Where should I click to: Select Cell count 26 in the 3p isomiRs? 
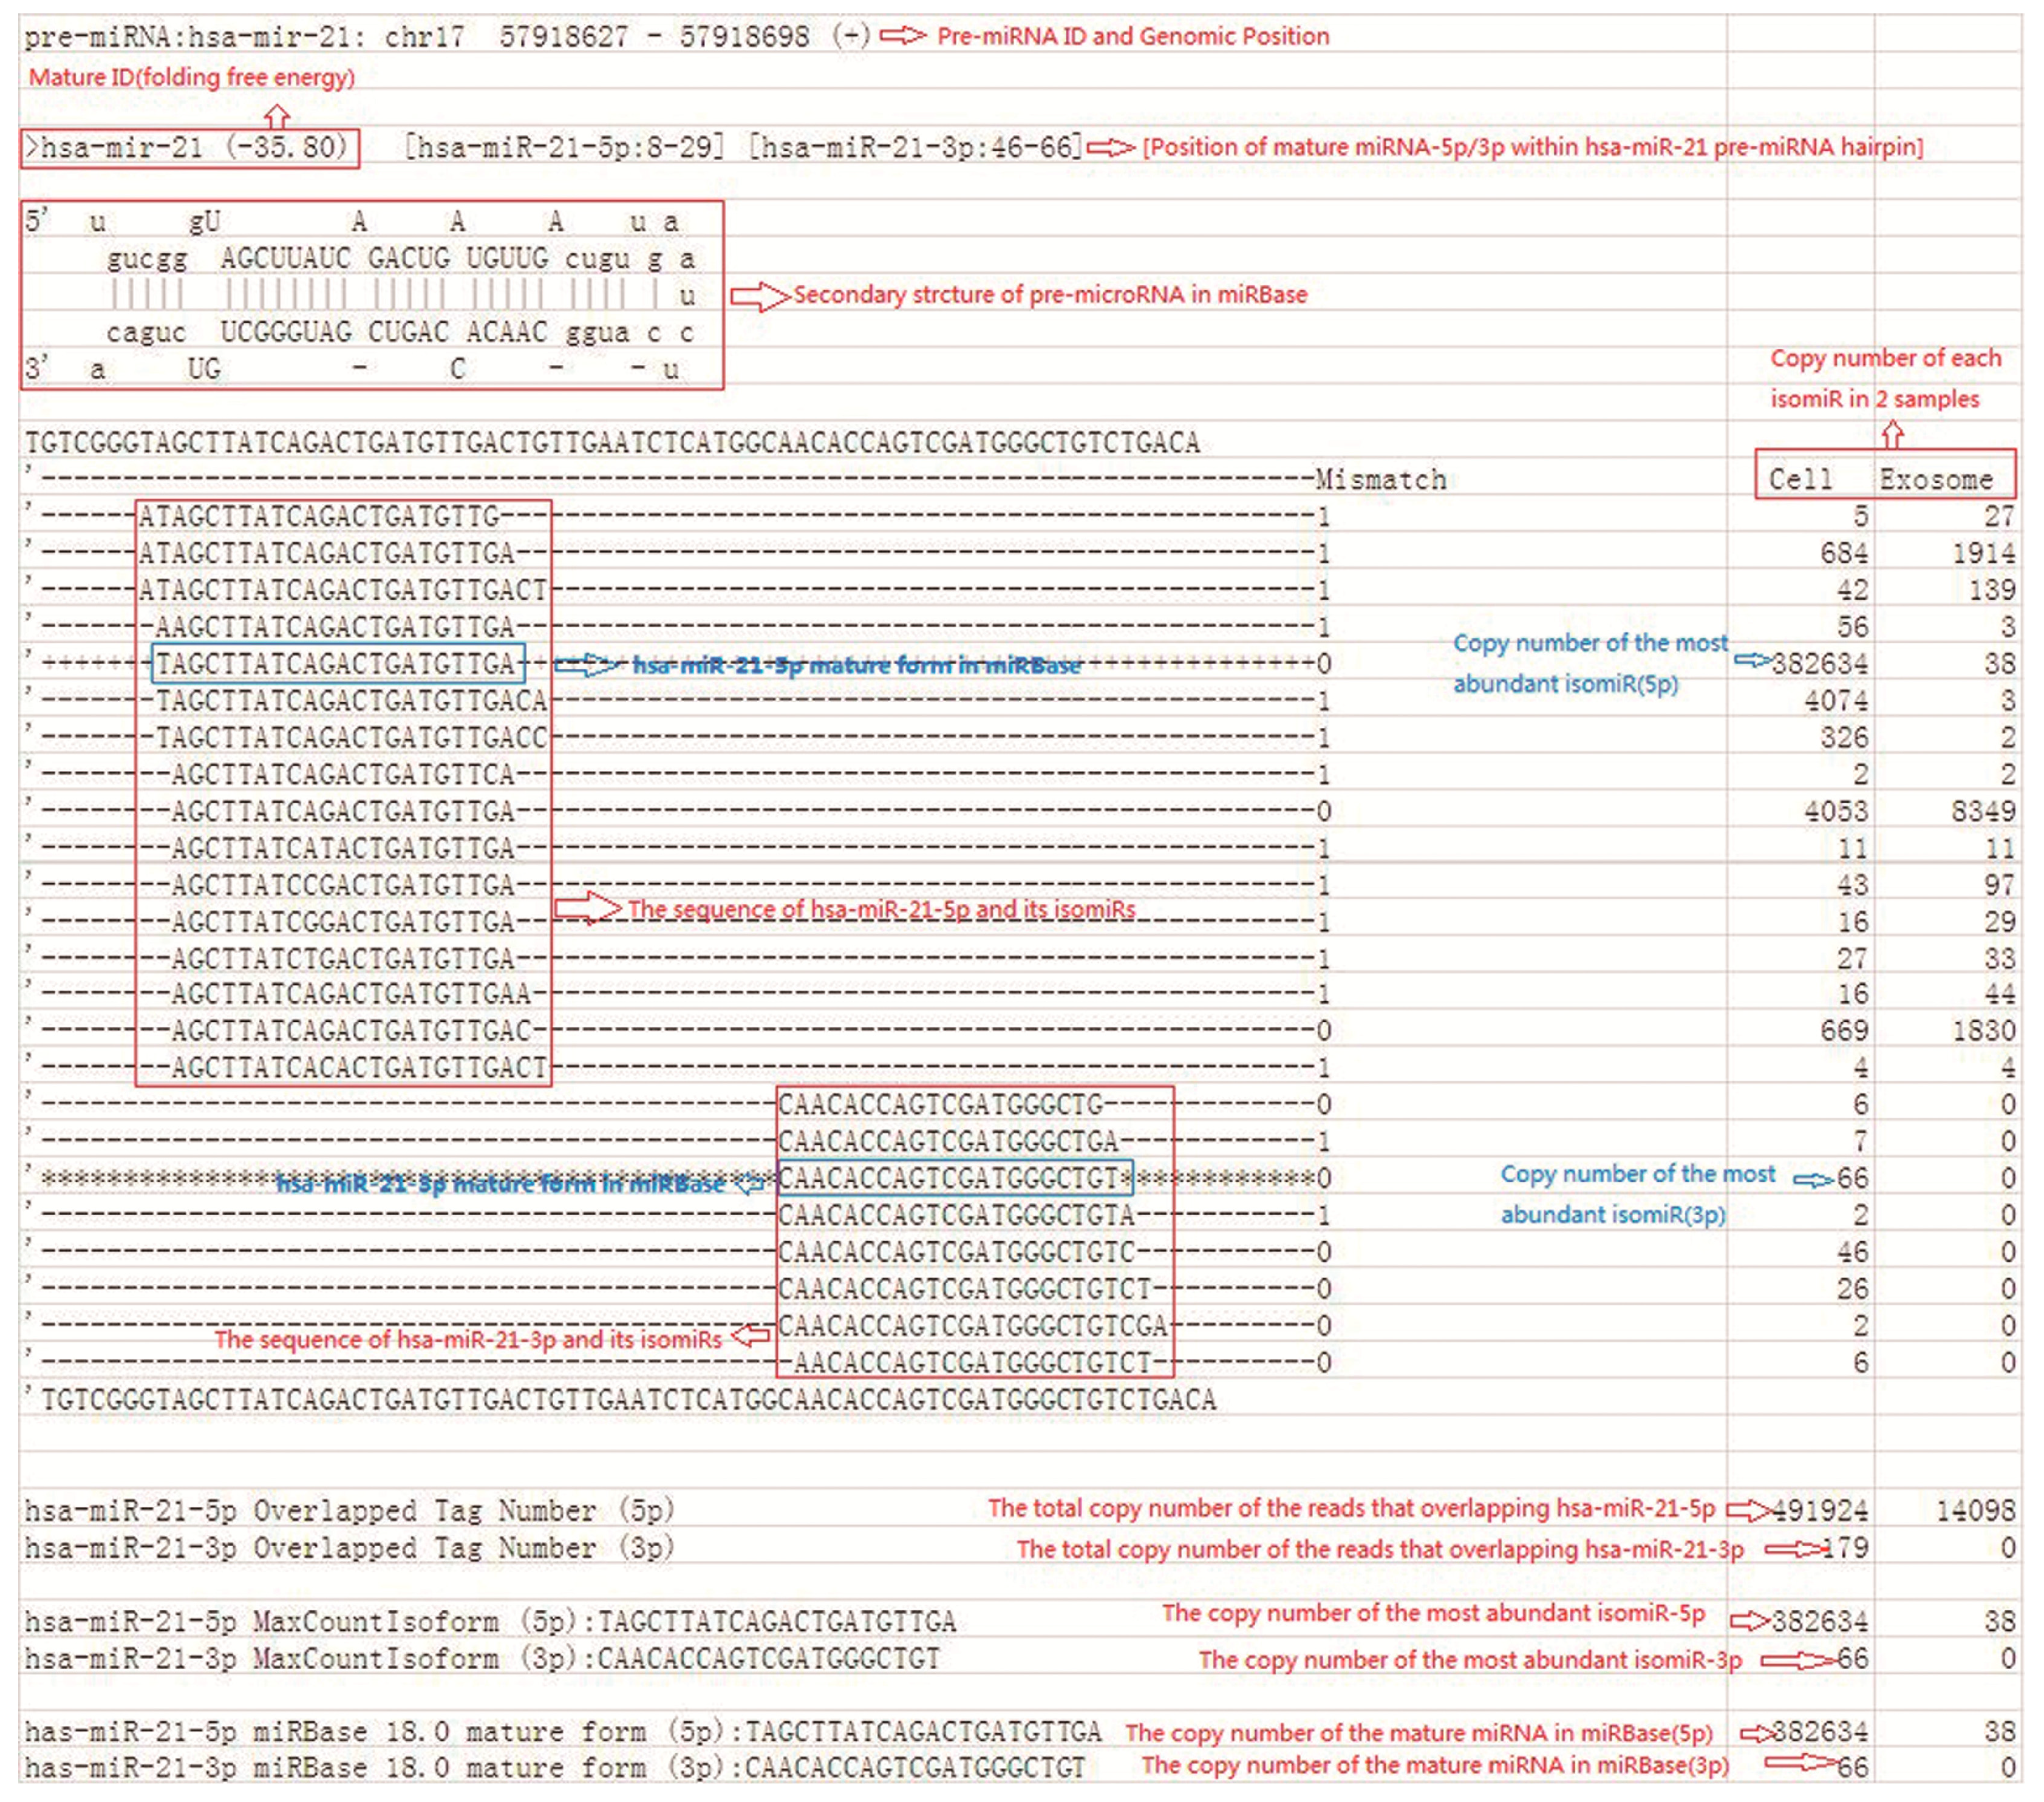(1852, 1289)
